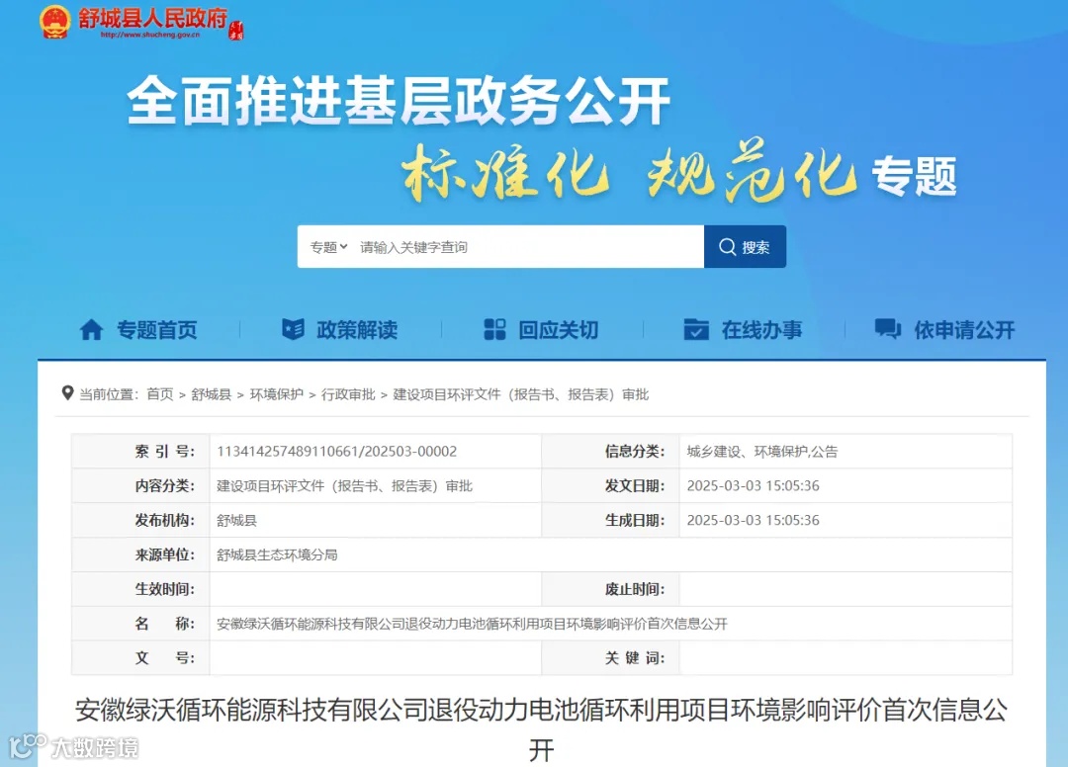1068x767 pixels.
Task: Focus the 请输入关键字查询 search box
Action: point(528,247)
